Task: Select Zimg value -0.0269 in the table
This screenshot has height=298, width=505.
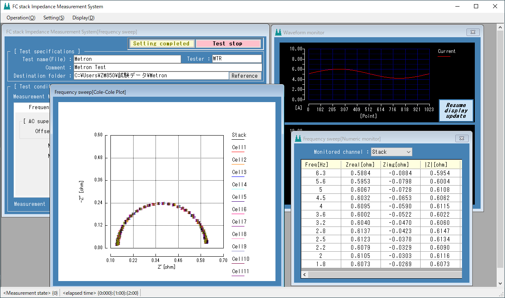Action: [400, 264]
